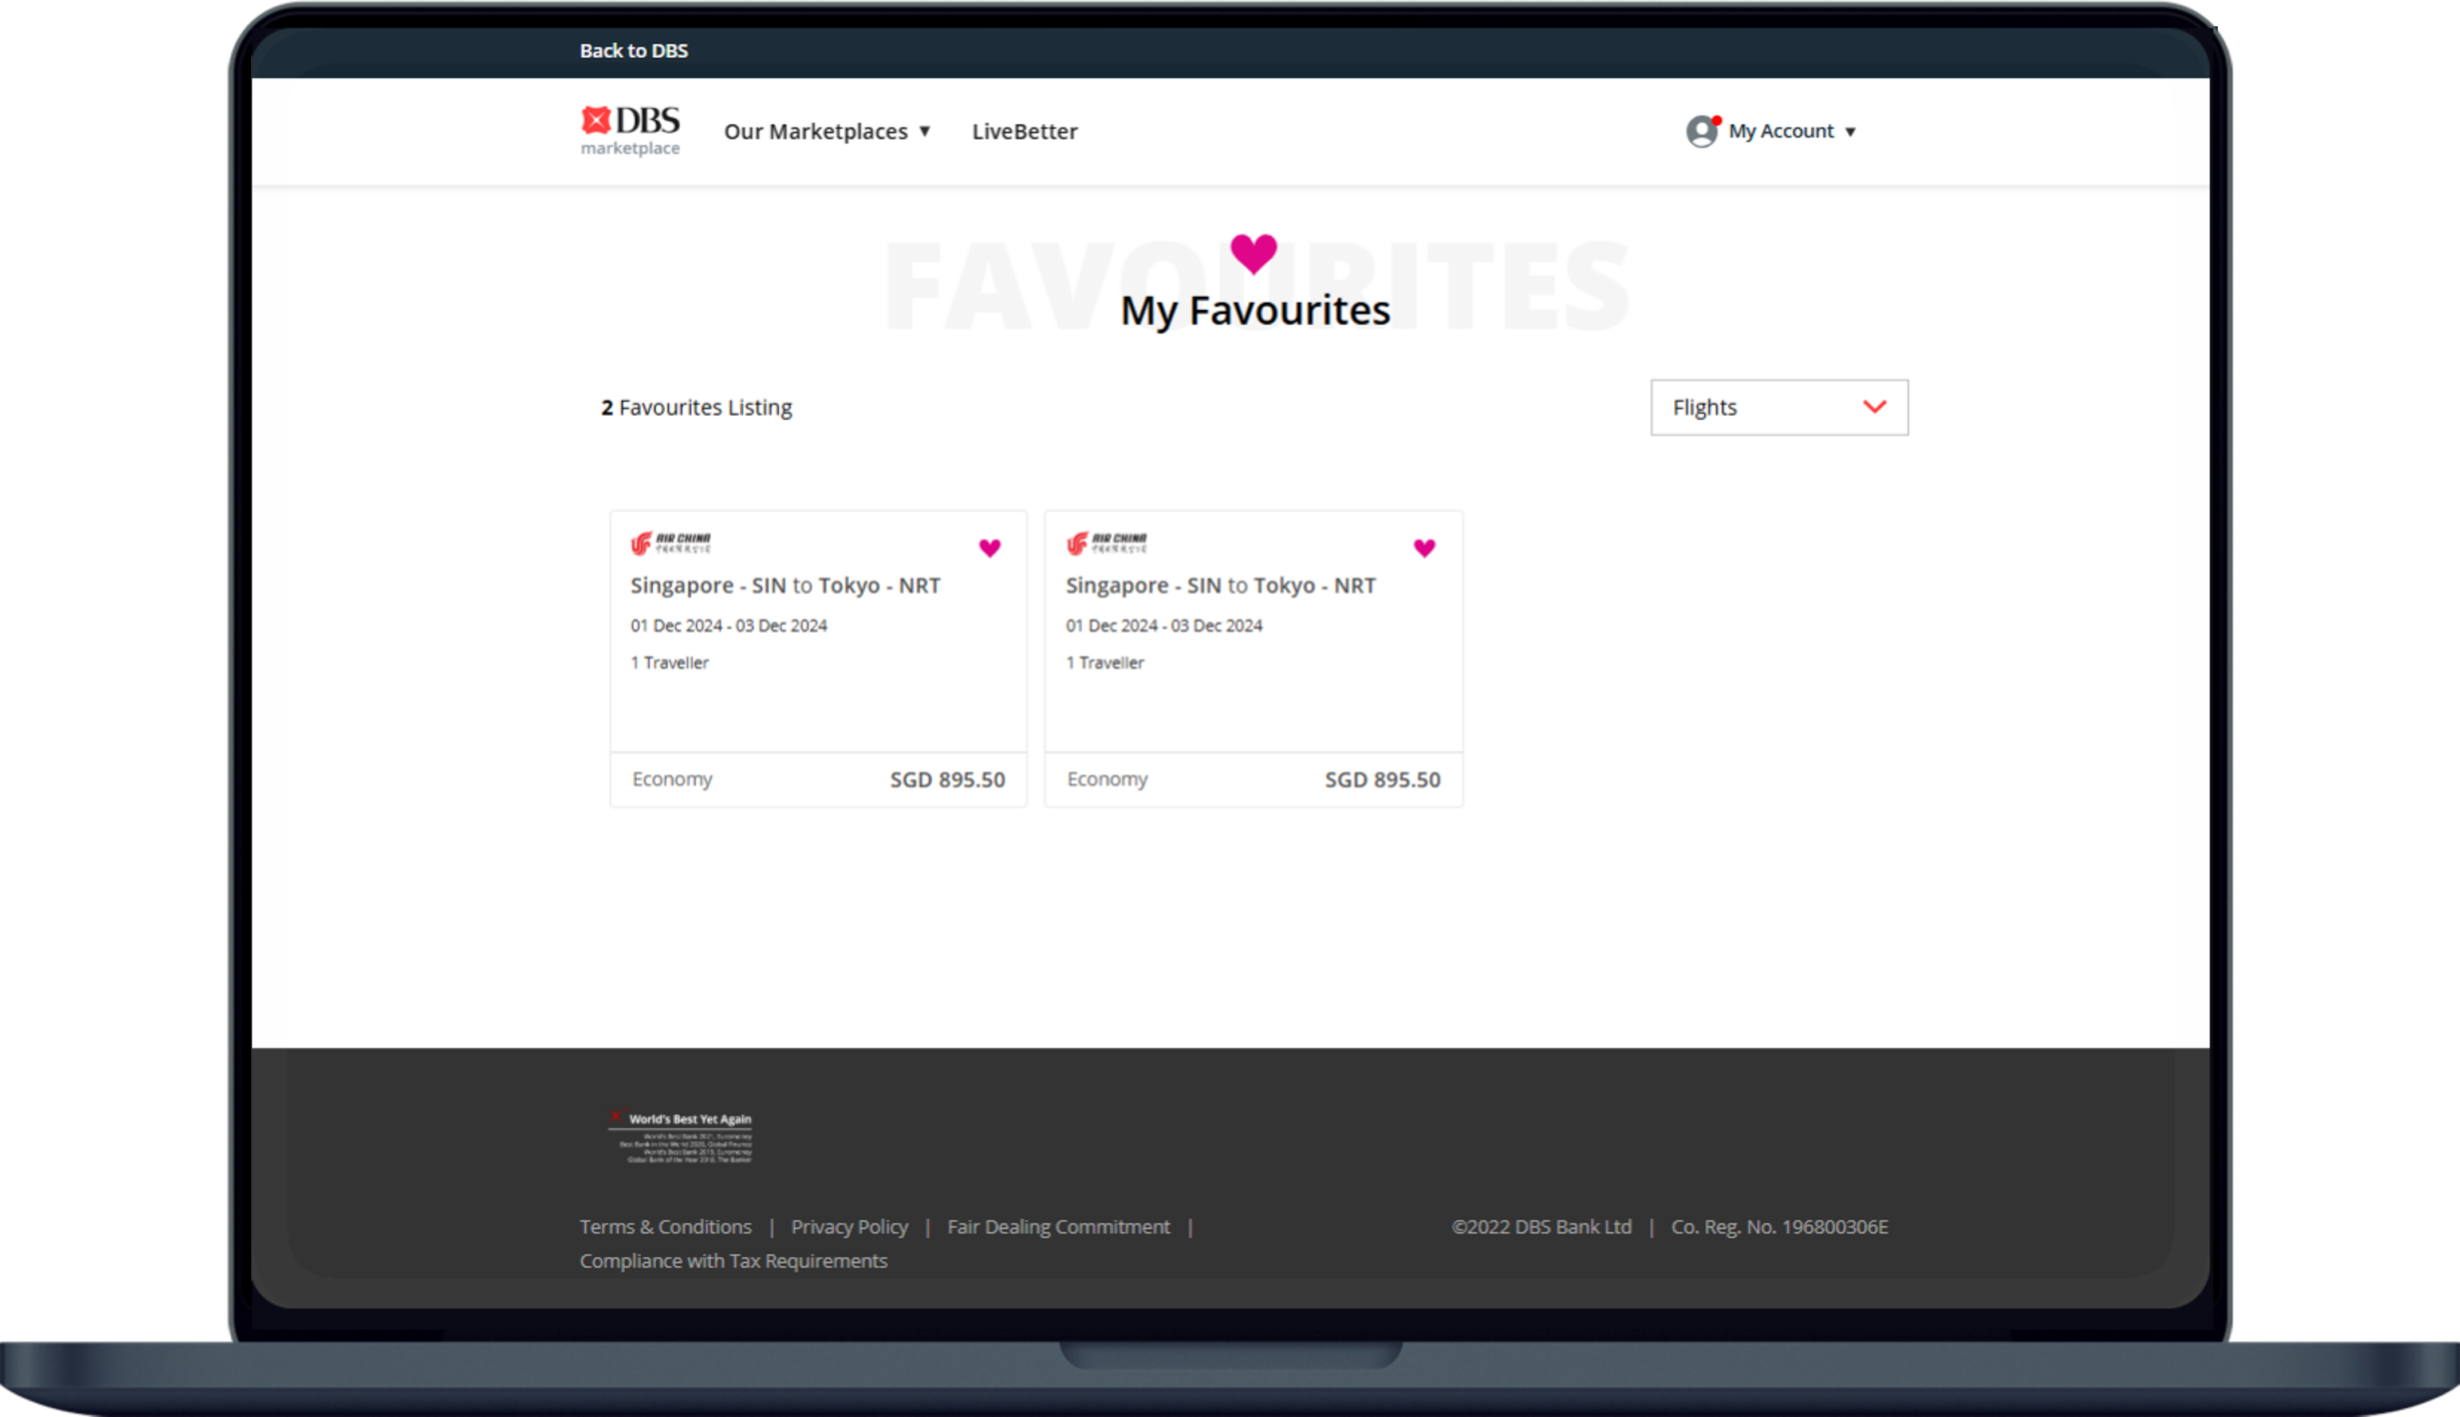
Task: Click the DBS marketplace logo
Action: click(x=630, y=131)
